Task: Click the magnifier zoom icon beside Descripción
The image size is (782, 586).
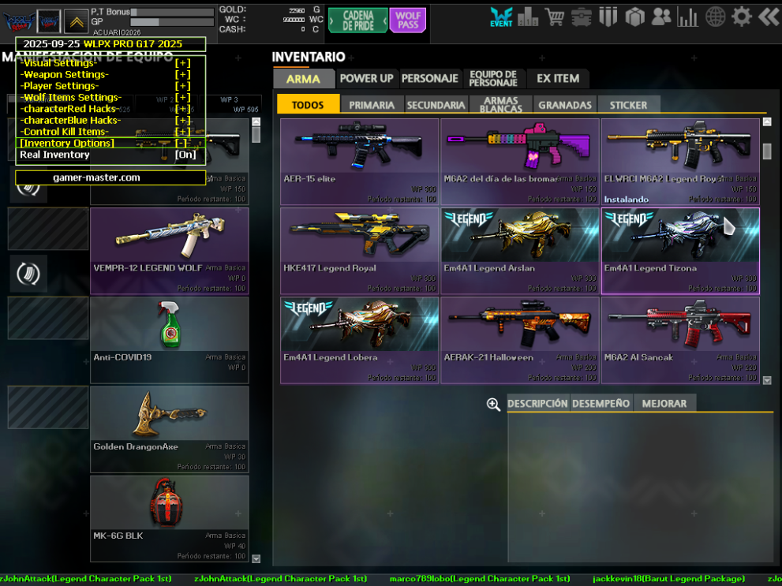Action: point(493,404)
